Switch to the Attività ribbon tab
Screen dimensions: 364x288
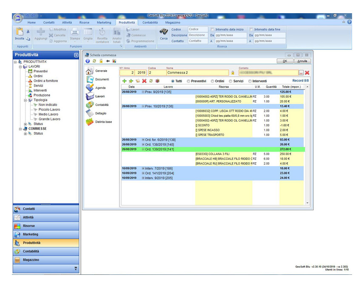click(67, 23)
